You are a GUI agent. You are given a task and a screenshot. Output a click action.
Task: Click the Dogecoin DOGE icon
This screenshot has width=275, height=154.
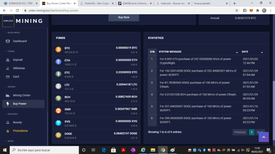point(59,135)
